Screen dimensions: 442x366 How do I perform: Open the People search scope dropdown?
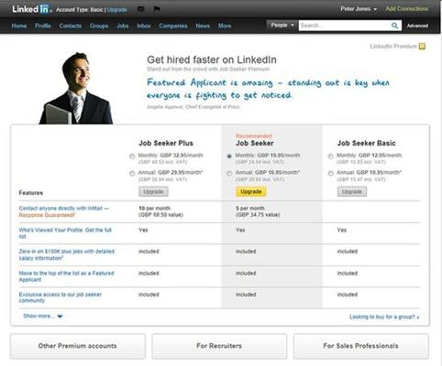click(x=282, y=26)
